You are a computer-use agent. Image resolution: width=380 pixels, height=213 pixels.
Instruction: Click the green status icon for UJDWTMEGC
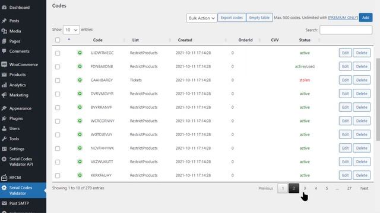pyautogui.click(x=80, y=53)
